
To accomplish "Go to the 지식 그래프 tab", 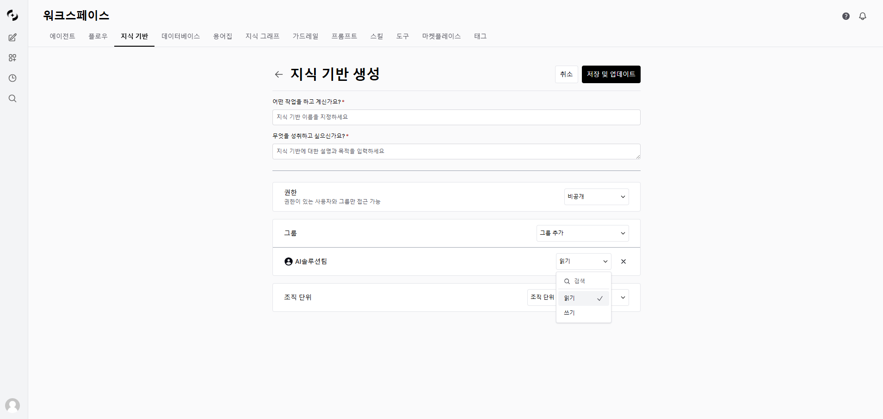I will point(262,36).
